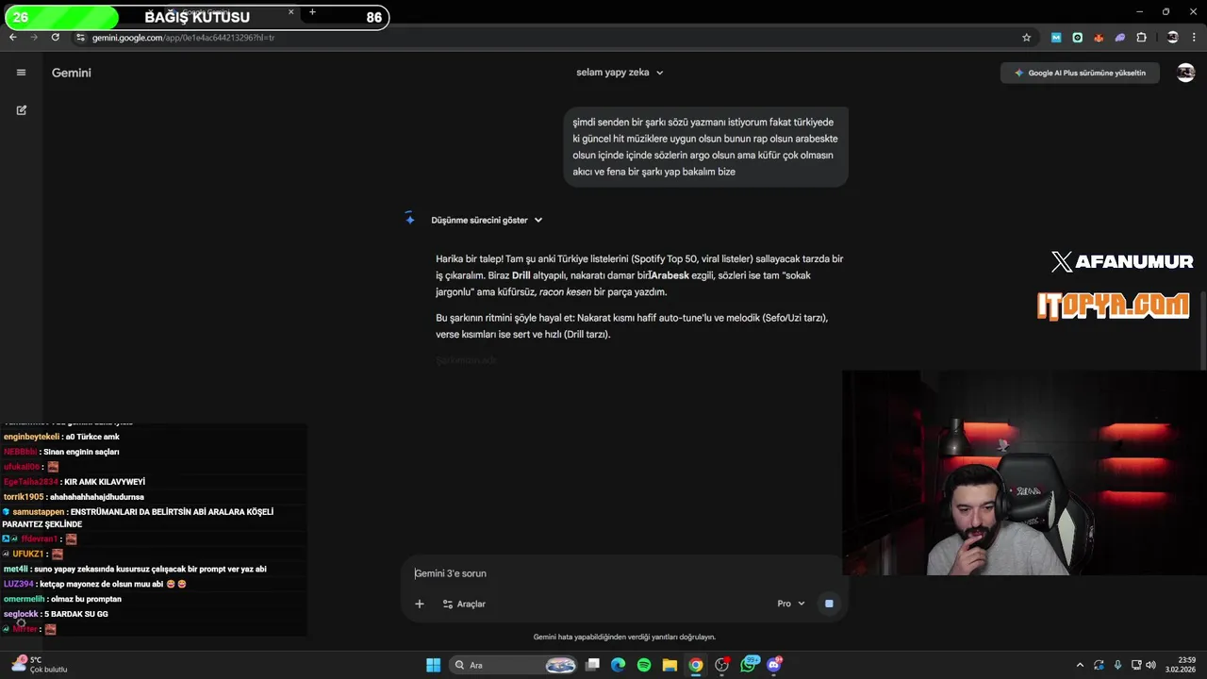Switch to Chrome from the taskbar

pyautogui.click(x=695, y=665)
